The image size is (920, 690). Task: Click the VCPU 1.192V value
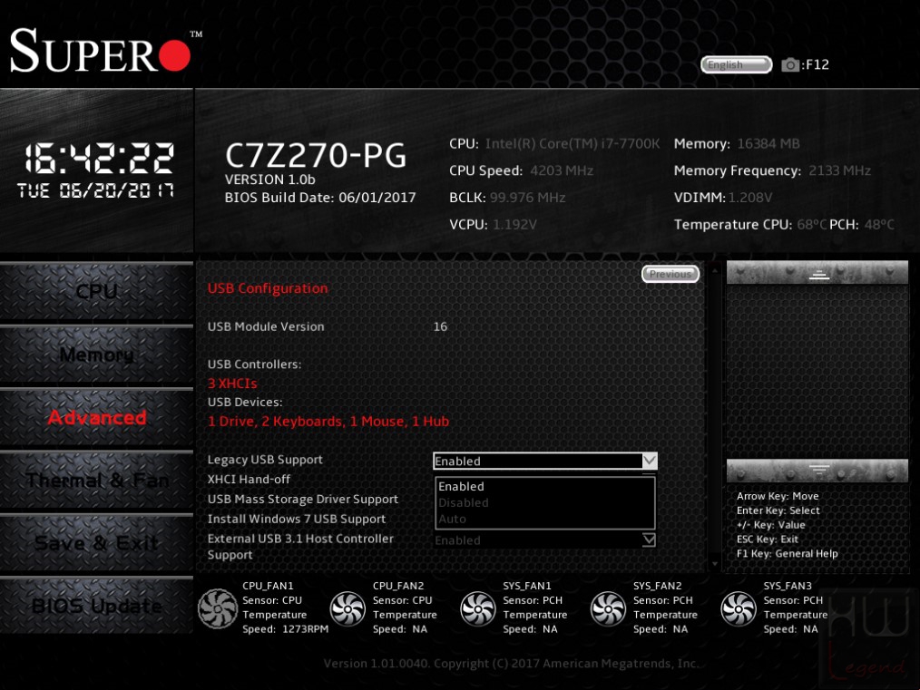(x=514, y=225)
